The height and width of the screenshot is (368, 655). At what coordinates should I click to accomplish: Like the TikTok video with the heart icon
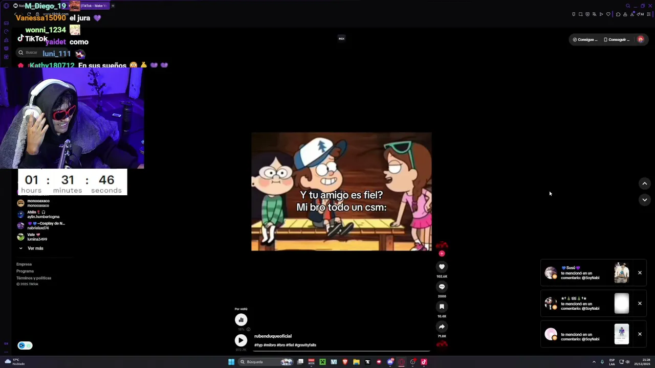(442, 267)
